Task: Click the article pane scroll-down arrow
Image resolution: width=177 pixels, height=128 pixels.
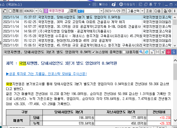Action: (175, 120)
